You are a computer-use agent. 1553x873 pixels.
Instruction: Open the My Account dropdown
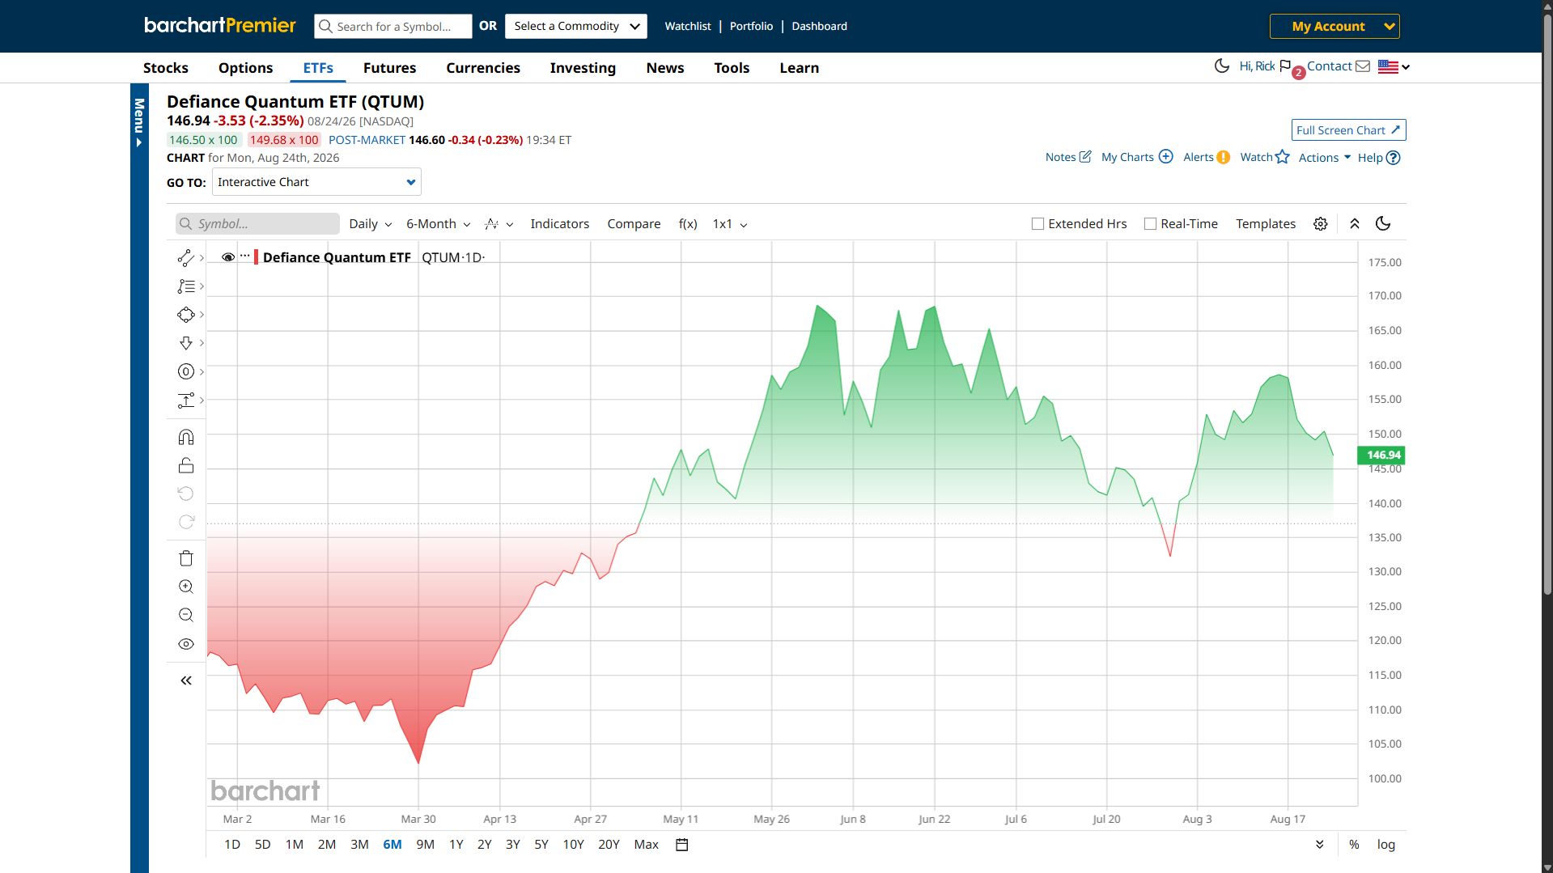(1334, 26)
